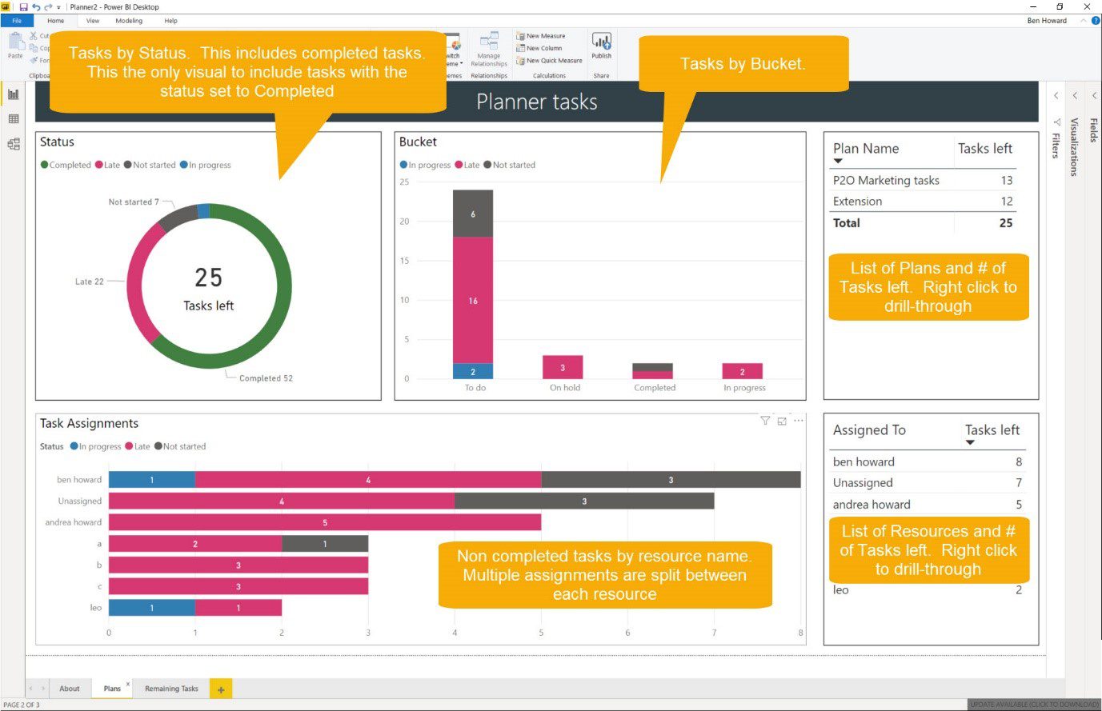The width and height of the screenshot is (1102, 711).
Task: Select andrea howard's Late bar in Task Assignments
Action: tap(325, 522)
